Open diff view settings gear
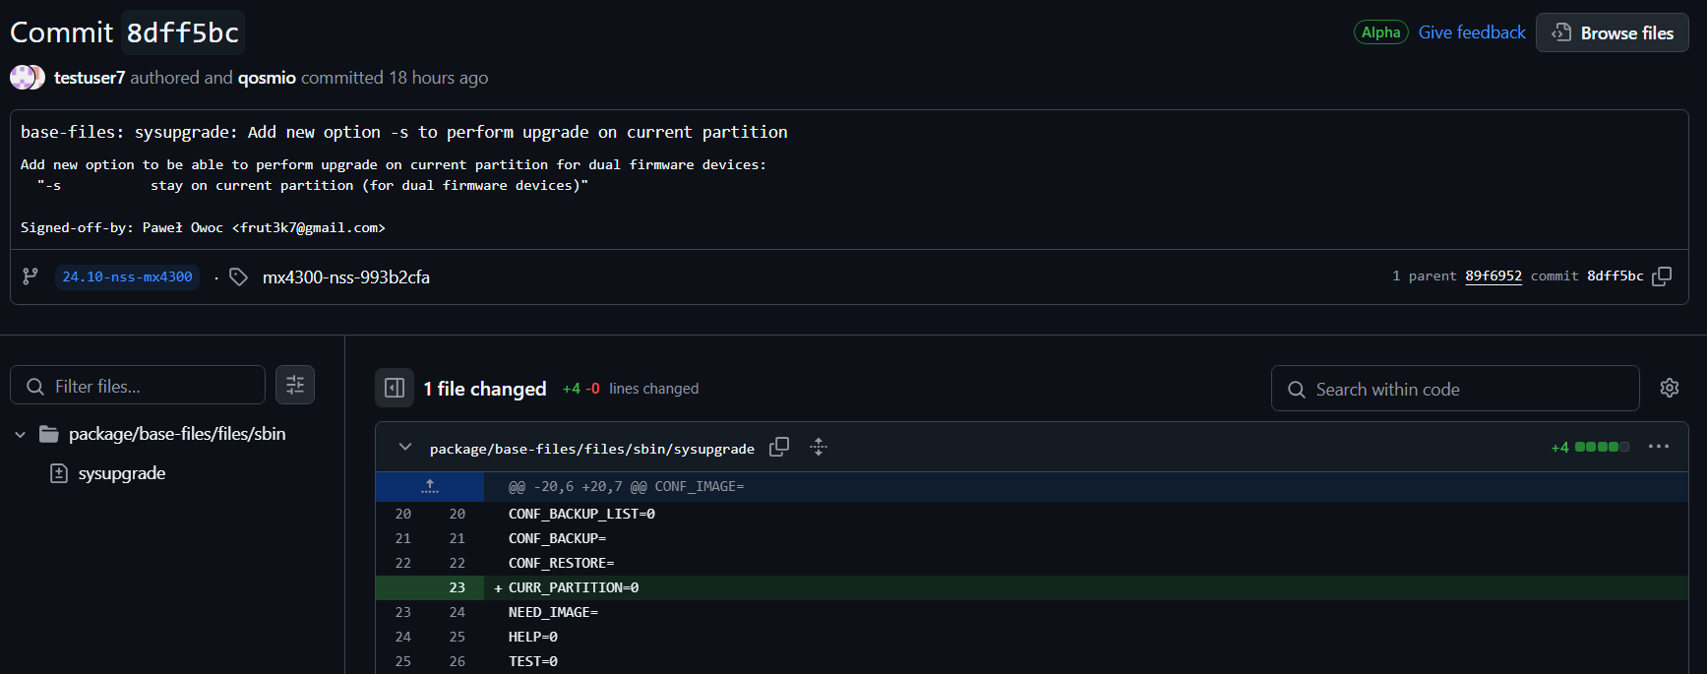The height and width of the screenshot is (674, 1707). click(x=1670, y=388)
